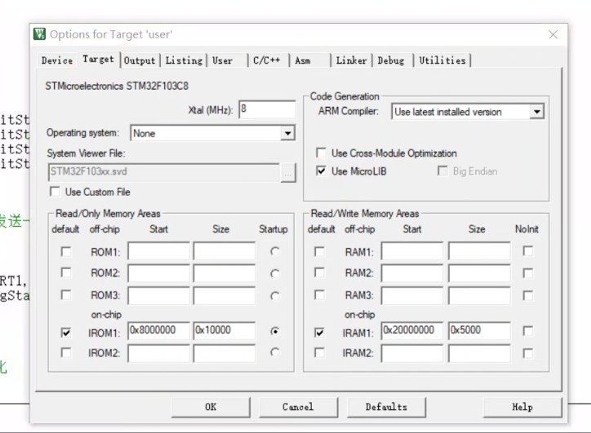Select the IROM2 Startup radio button
The height and width of the screenshot is (433, 591).
click(275, 352)
